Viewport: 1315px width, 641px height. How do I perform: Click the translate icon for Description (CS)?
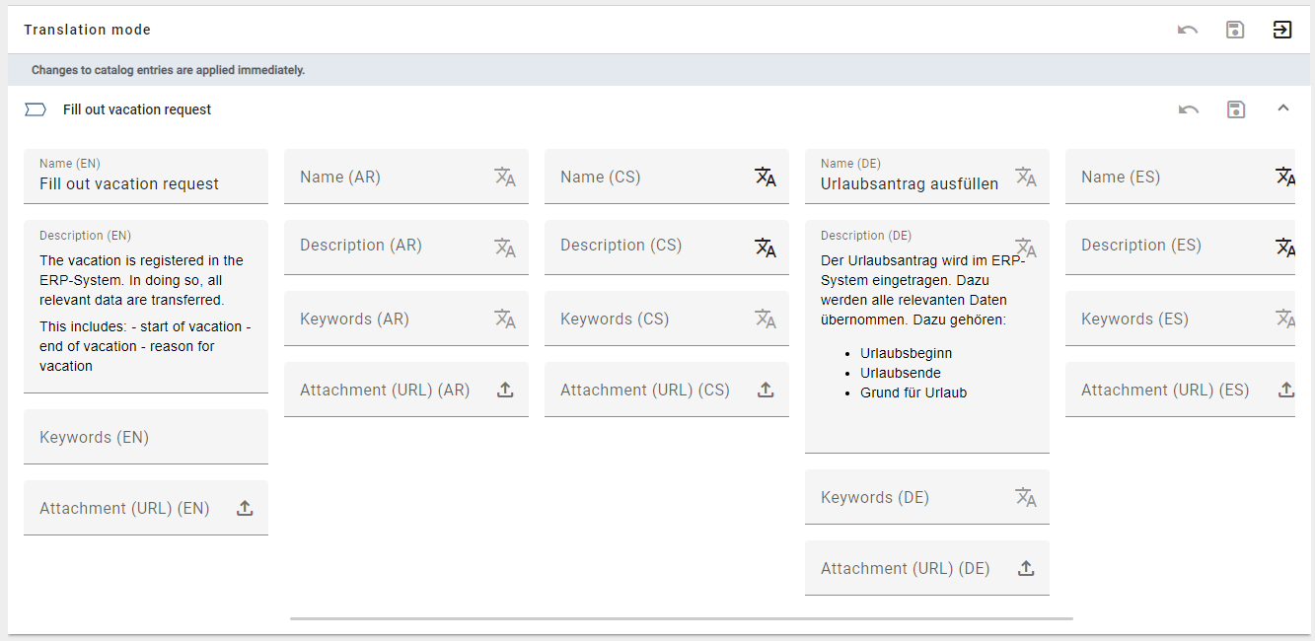click(766, 247)
